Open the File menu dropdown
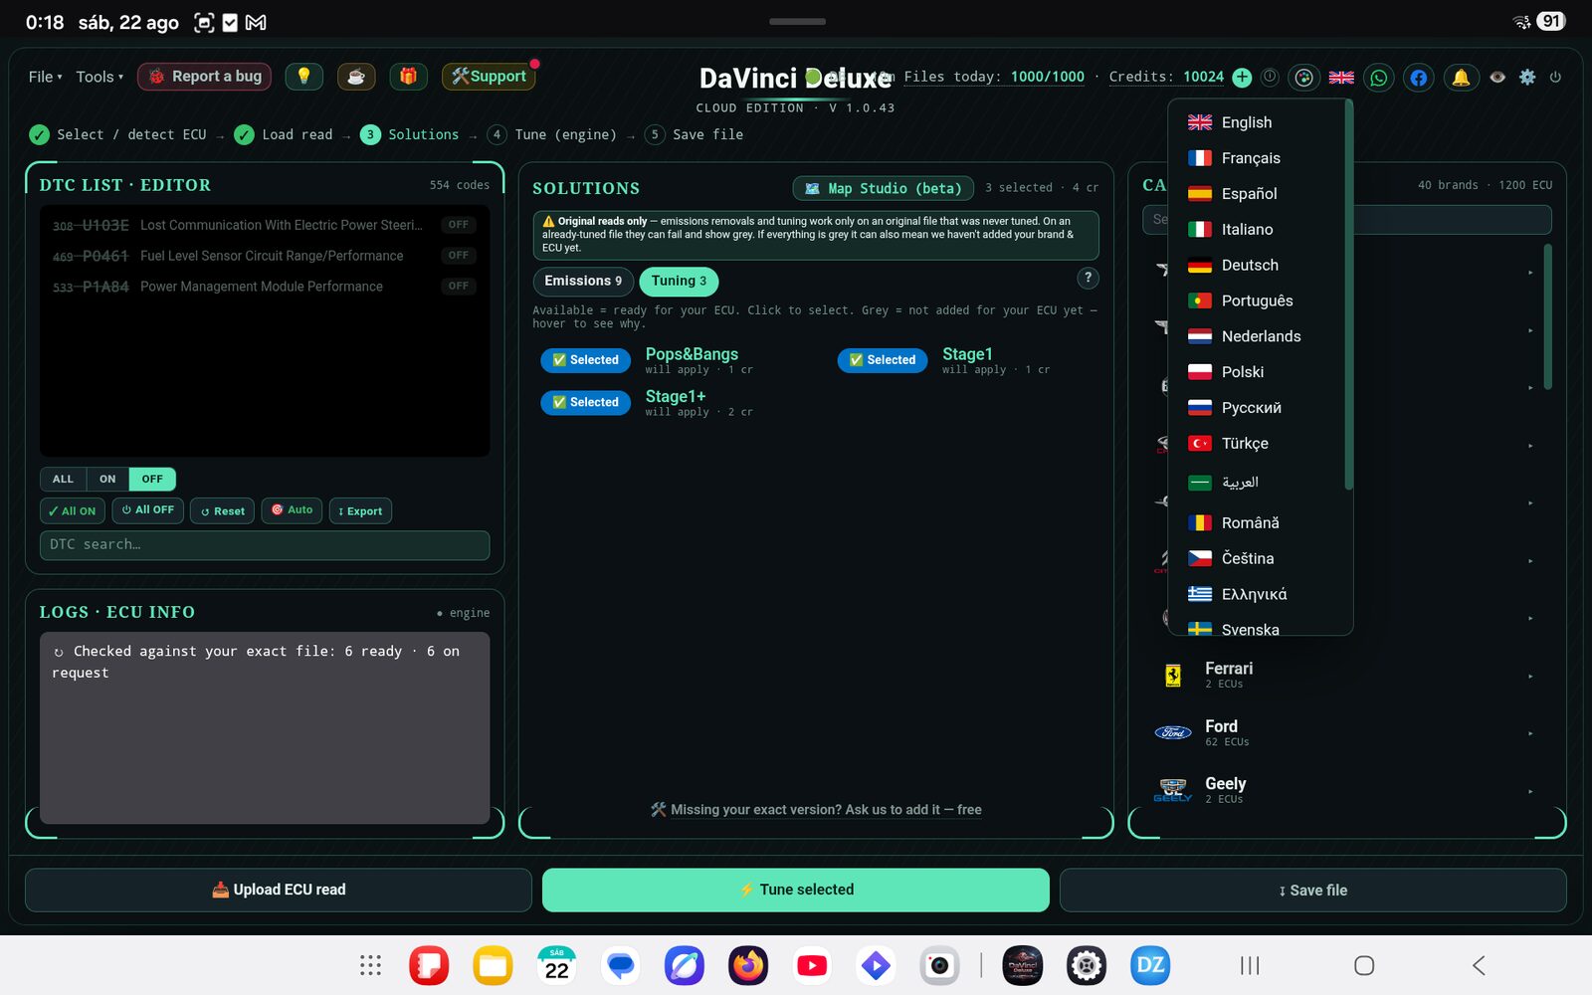 (x=45, y=77)
